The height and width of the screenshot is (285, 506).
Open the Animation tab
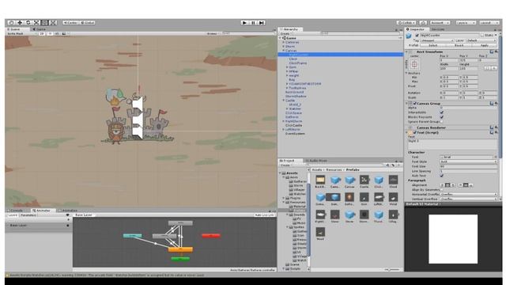[70, 211]
